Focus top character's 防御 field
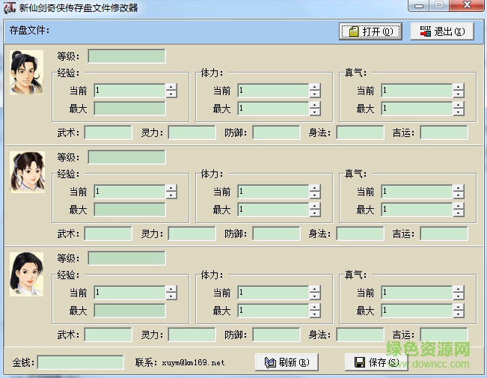 point(277,132)
